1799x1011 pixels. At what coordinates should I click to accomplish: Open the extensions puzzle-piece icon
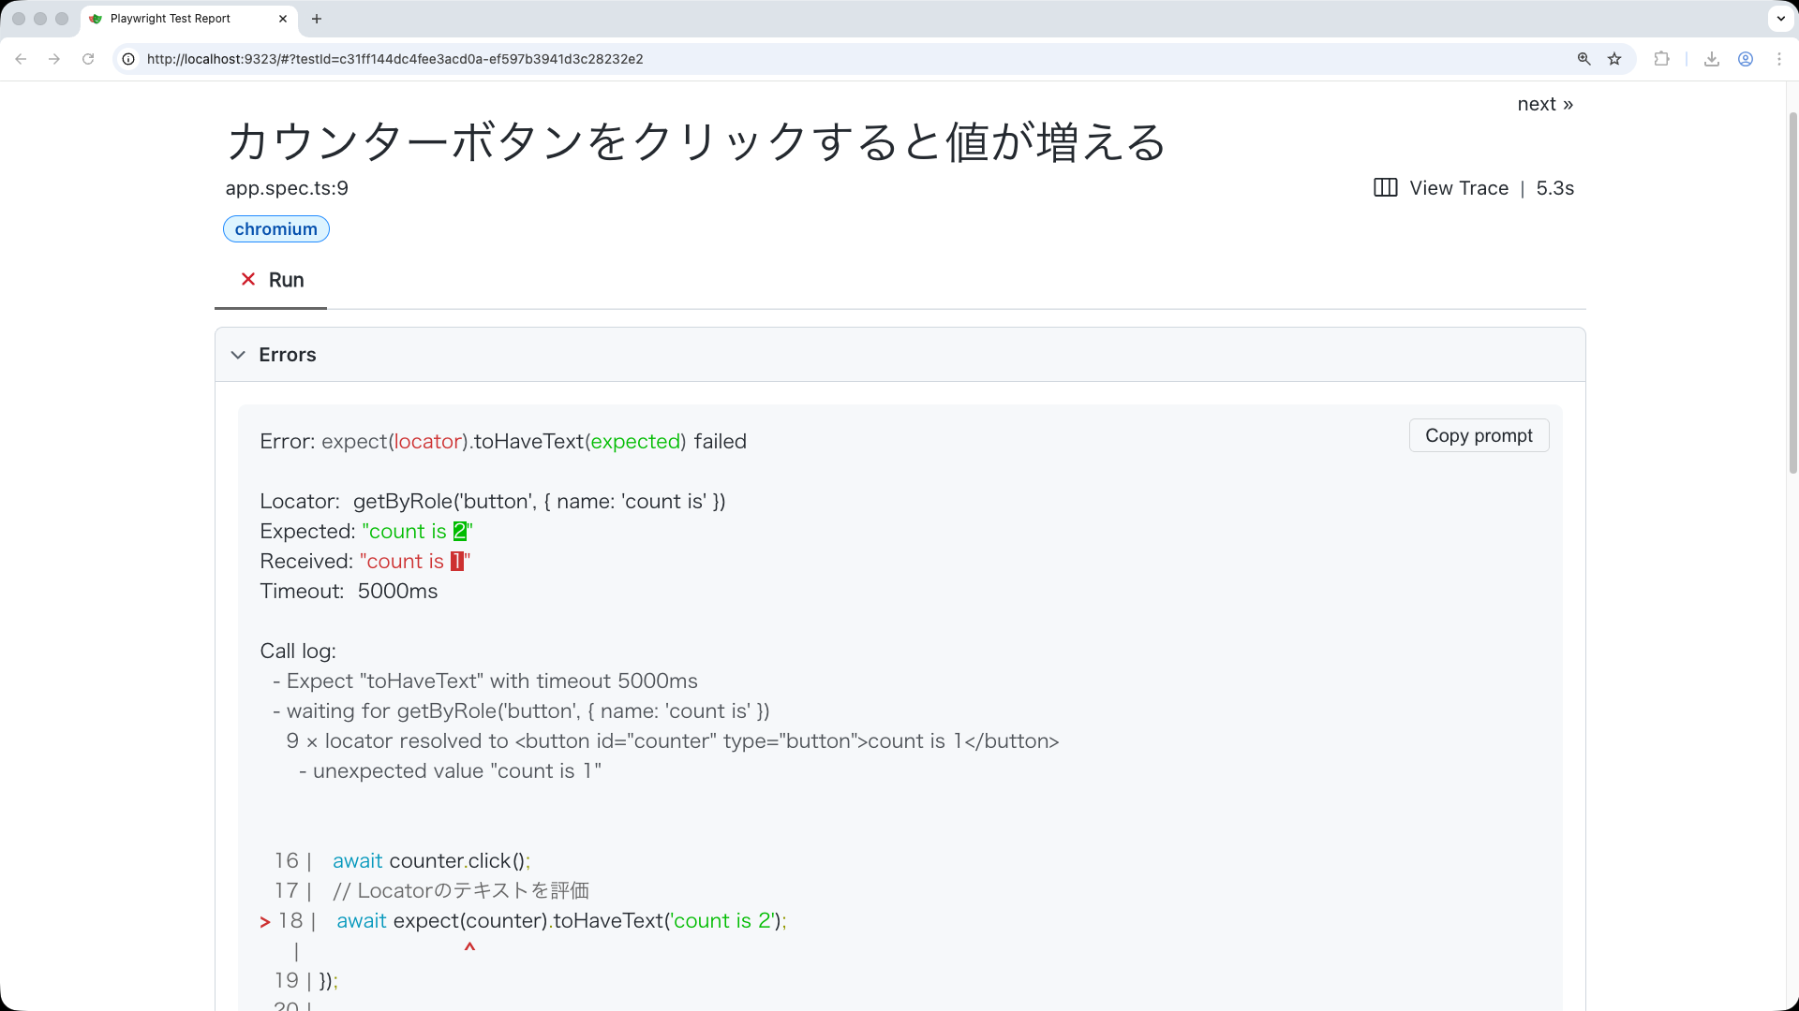tap(1662, 58)
